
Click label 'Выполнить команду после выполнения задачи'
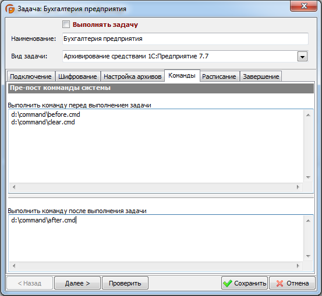pyautogui.click(x=77, y=211)
